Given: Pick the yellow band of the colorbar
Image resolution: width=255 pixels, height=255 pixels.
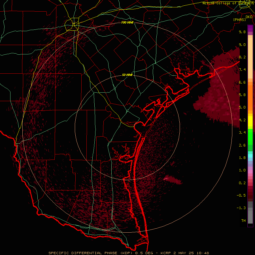Looking at the screenshot, I should (250, 121).
